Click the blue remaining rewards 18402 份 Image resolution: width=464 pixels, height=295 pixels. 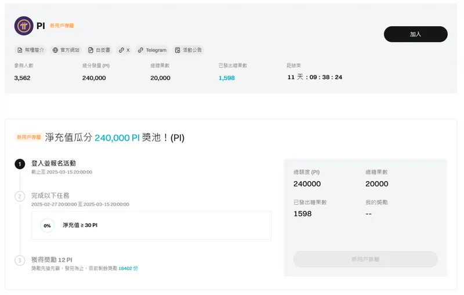coord(128,268)
